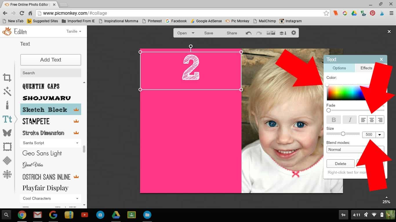Switch to the Effects tab

pos(366,68)
